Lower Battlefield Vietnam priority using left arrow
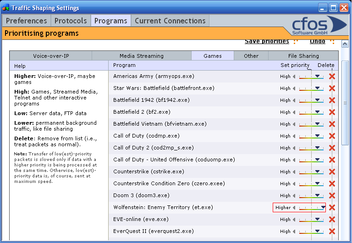 (x=294, y=124)
